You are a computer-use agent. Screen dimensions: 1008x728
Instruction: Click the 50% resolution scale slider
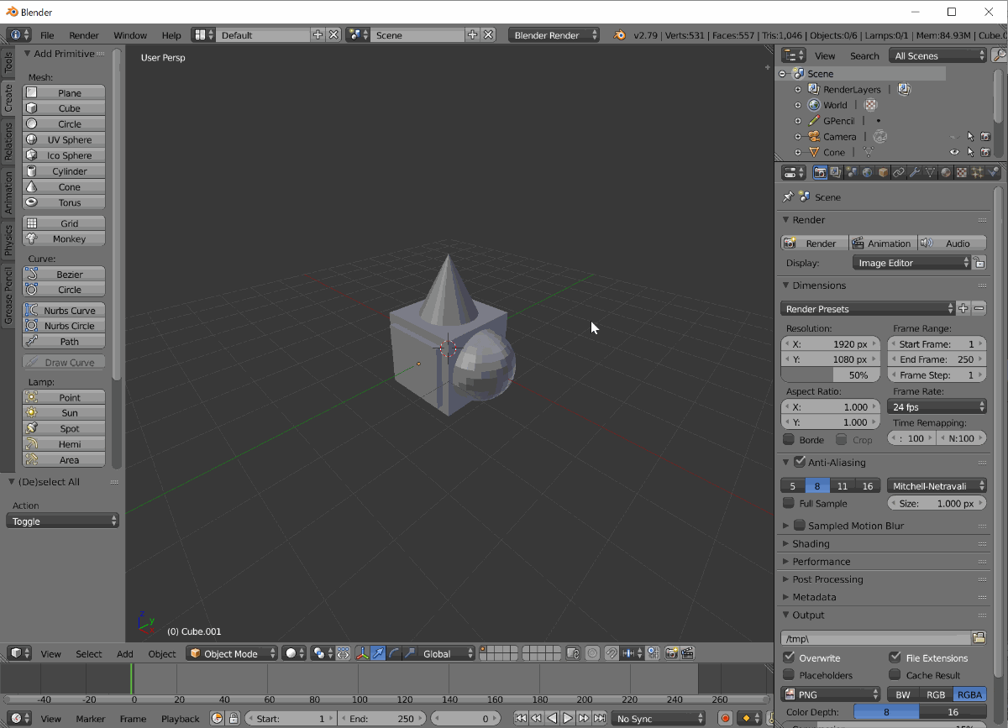831,374
